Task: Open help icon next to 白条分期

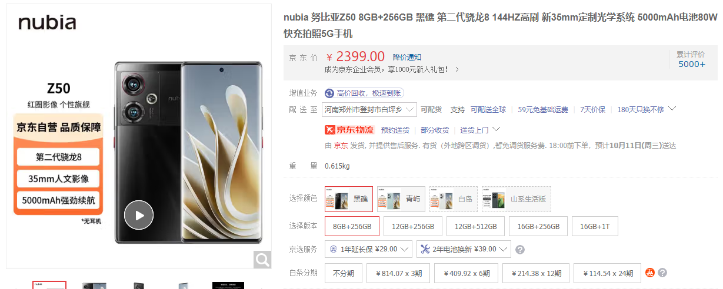Action: 662,273
